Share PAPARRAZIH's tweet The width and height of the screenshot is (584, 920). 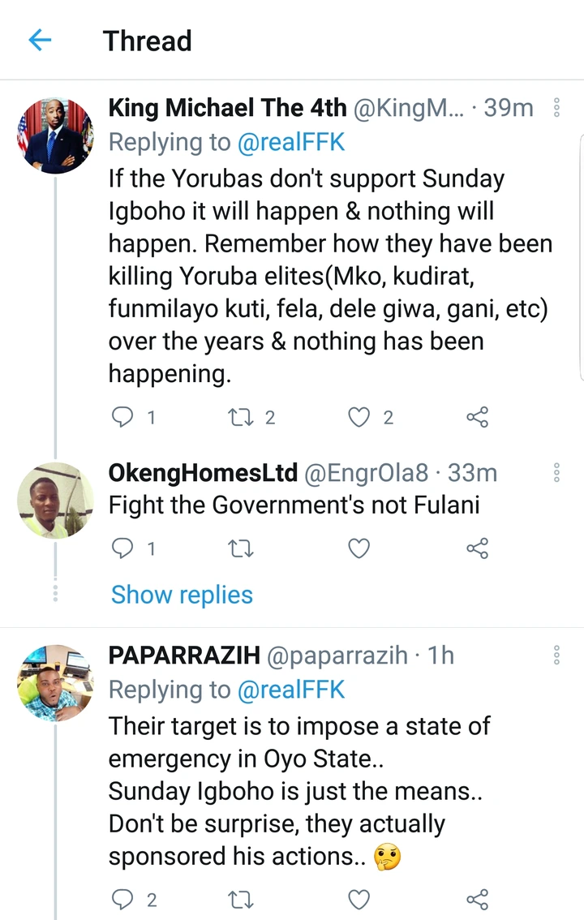[x=477, y=899]
